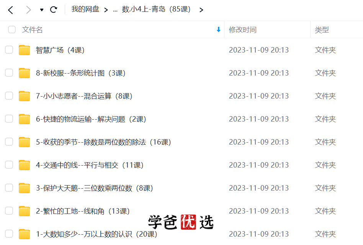Open 1-大数知多少--万以上数的认识（20课）by name
This screenshot has width=363, height=245.
click(97, 234)
